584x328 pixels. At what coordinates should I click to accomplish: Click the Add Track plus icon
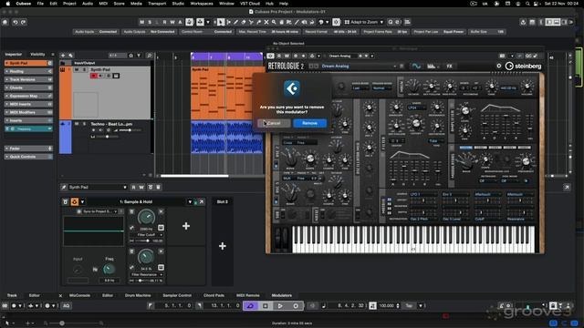point(63,56)
